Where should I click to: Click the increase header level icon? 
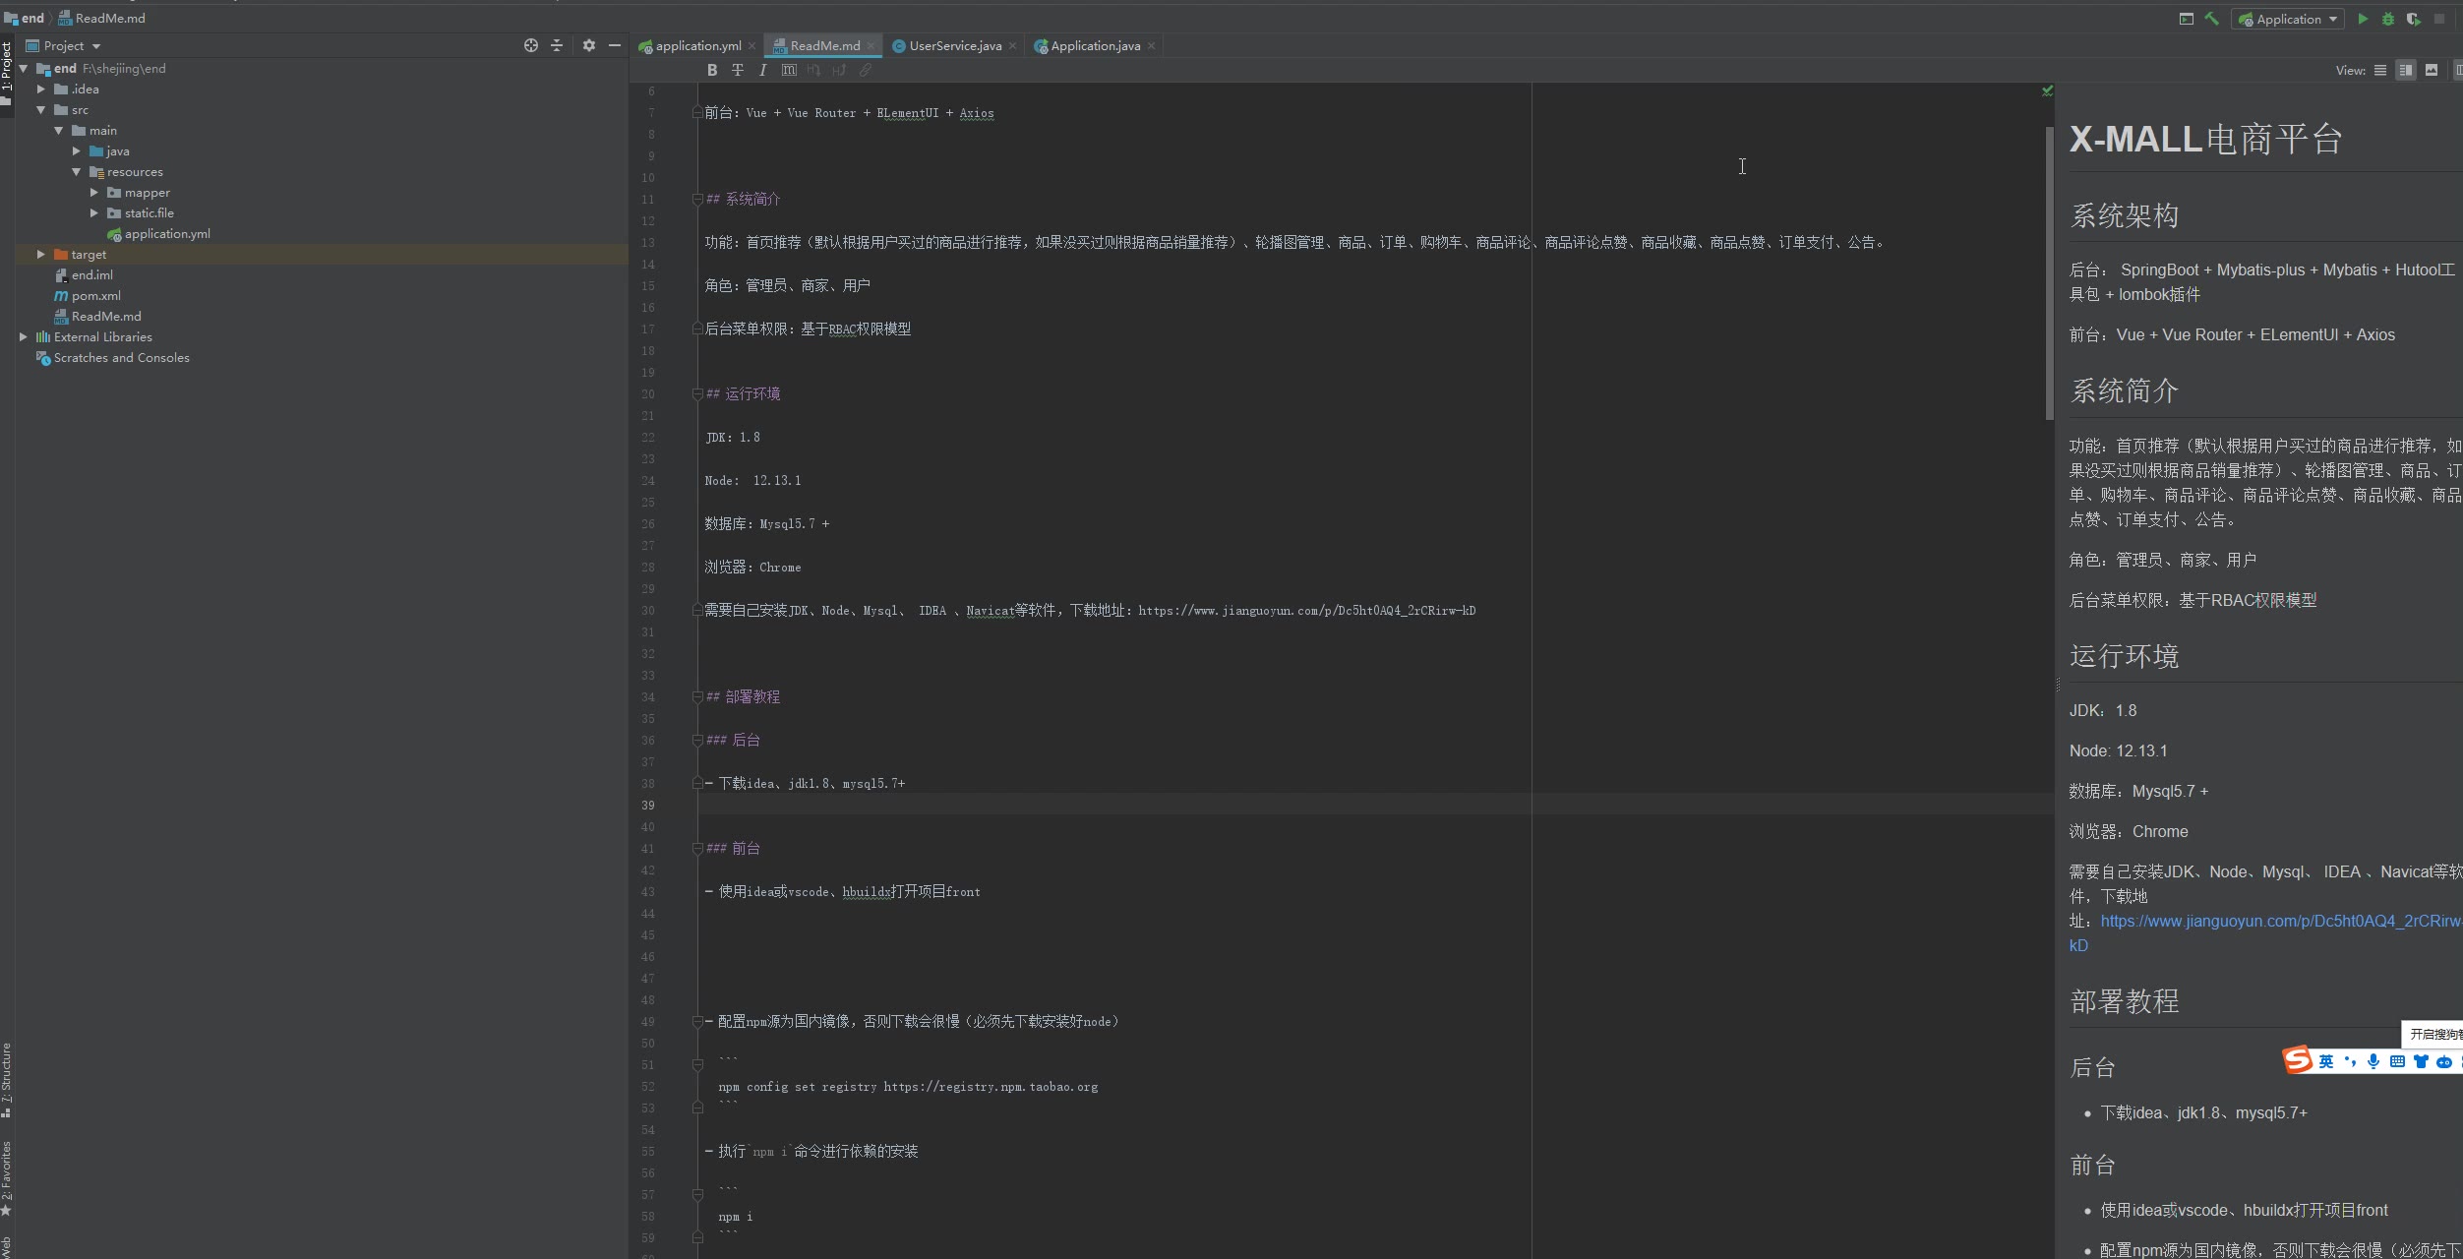[839, 70]
